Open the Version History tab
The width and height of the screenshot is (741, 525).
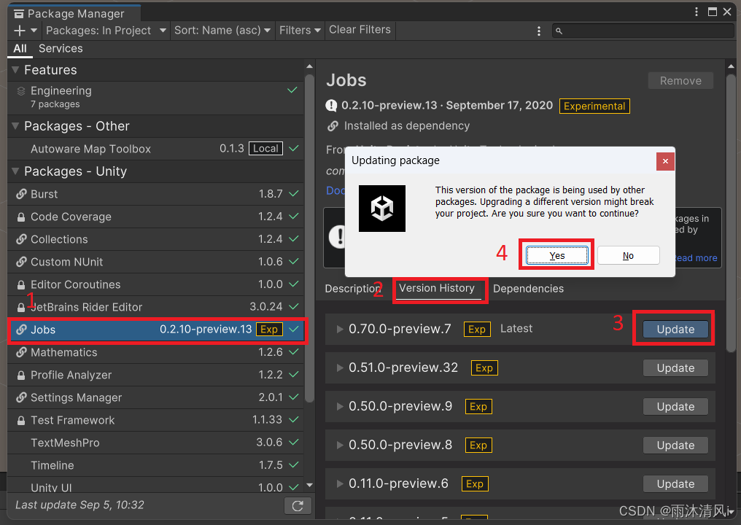click(x=437, y=288)
